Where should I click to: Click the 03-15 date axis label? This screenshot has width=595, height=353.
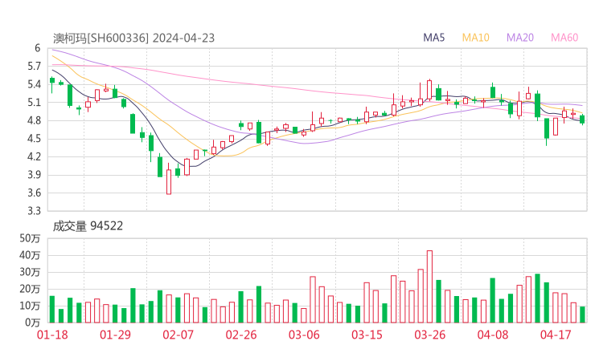click(x=367, y=335)
